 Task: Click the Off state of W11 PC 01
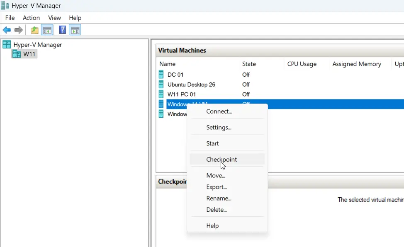click(246, 94)
